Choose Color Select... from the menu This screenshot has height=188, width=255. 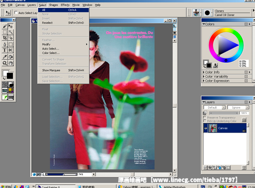(x=63, y=53)
